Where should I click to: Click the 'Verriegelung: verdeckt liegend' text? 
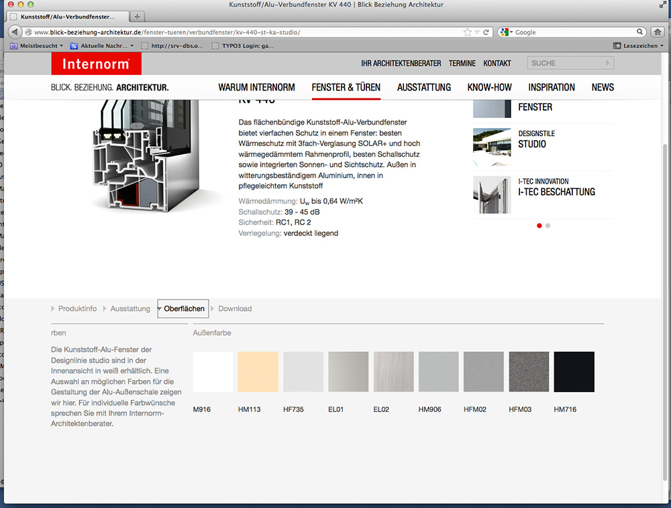289,233
